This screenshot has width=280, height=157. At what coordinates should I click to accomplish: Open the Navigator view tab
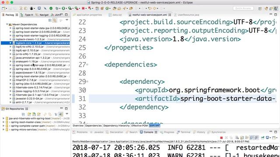pos(42,15)
